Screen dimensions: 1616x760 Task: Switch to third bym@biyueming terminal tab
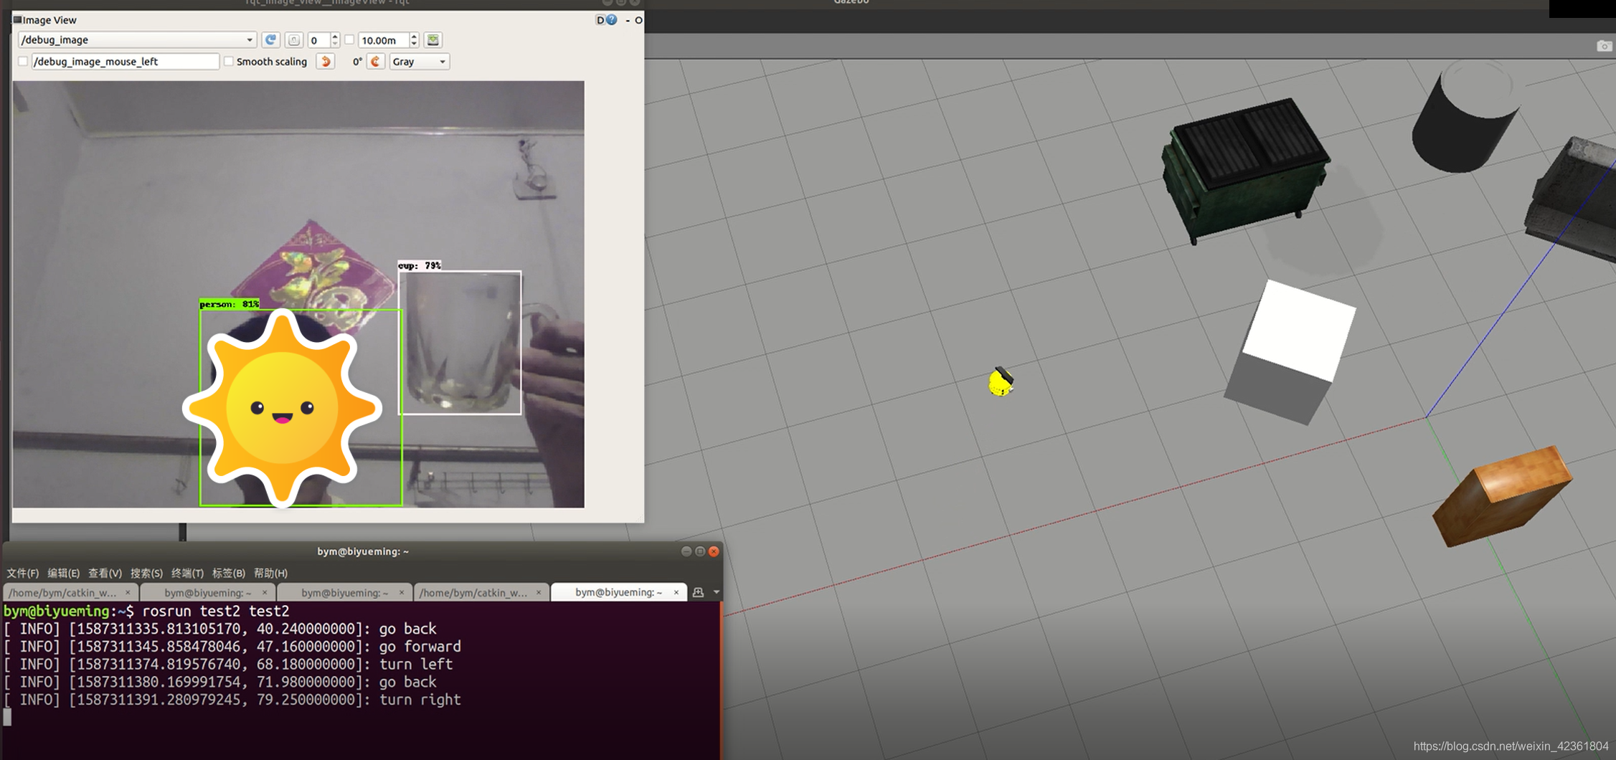[x=345, y=592]
